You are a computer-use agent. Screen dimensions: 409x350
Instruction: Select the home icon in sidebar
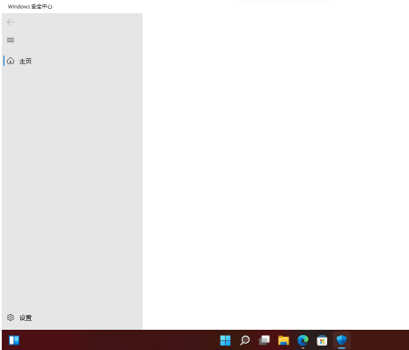tap(11, 61)
